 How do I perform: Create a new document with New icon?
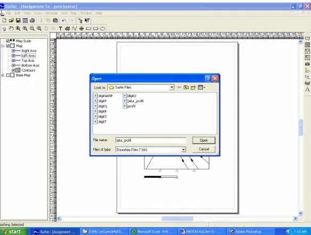(x=4, y=20)
